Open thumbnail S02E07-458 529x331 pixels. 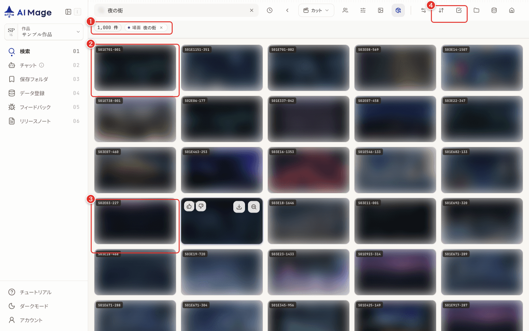point(395,119)
